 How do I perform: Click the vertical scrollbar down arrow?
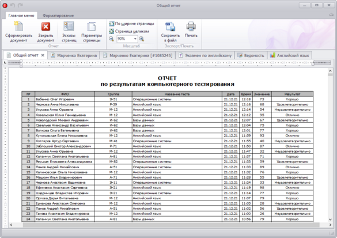tap(330, 220)
